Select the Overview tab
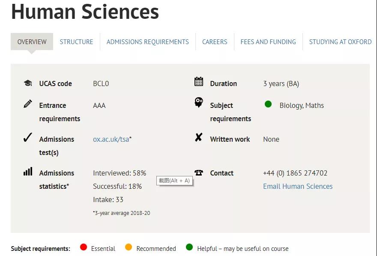The width and height of the screenshot is (377, 256). (32, 42)
